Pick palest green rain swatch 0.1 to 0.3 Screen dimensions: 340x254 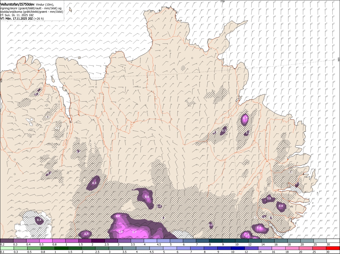[7, 248]
